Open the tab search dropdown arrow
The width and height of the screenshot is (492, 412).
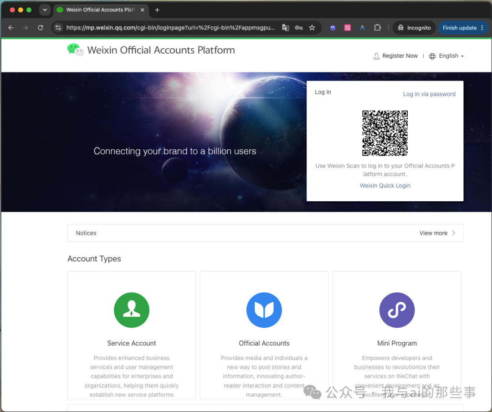pos(45,10)
